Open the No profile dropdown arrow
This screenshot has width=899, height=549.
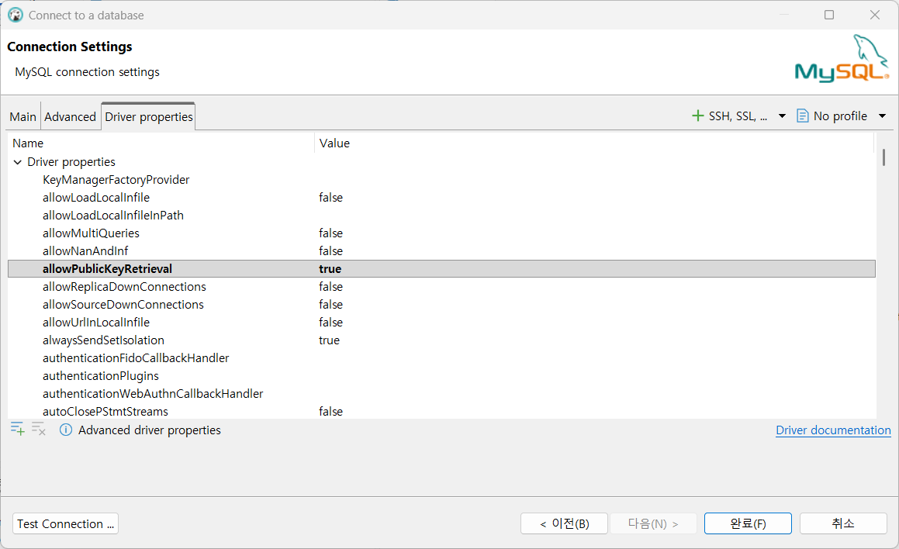click(x=882, y=116)
